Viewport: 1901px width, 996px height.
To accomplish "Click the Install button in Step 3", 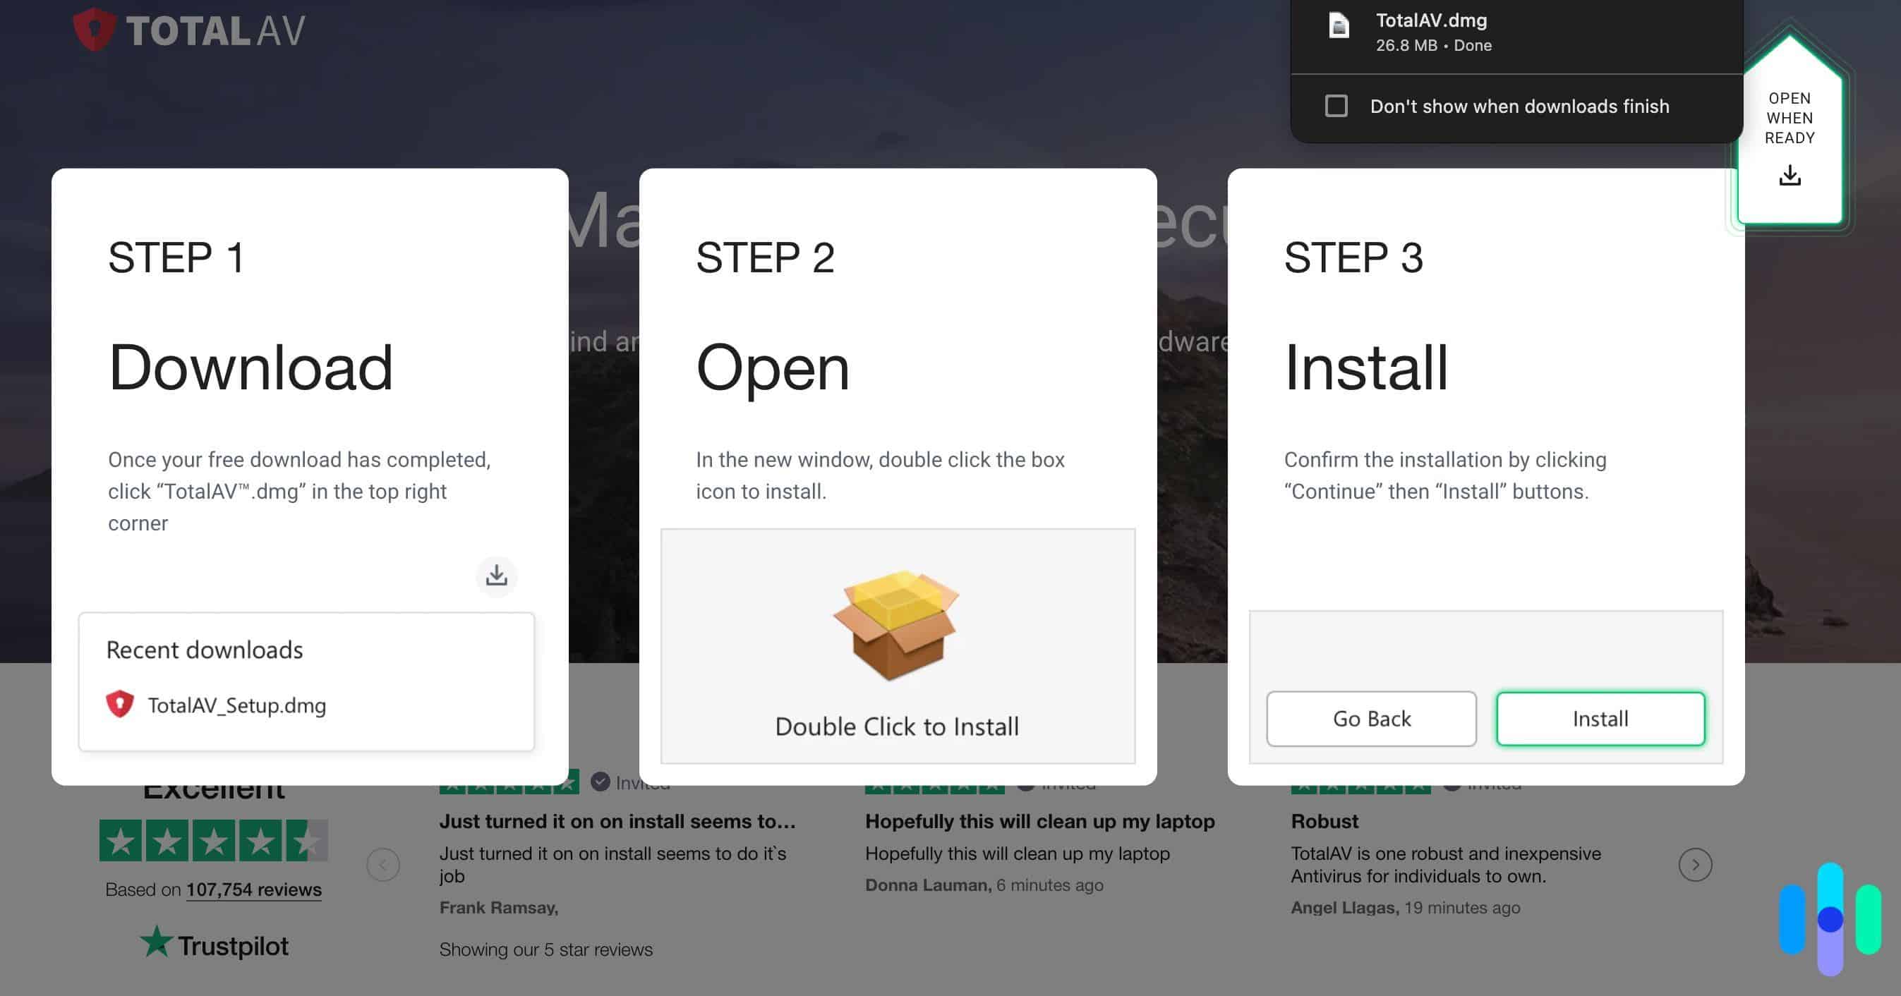I will coord(1600,718).
